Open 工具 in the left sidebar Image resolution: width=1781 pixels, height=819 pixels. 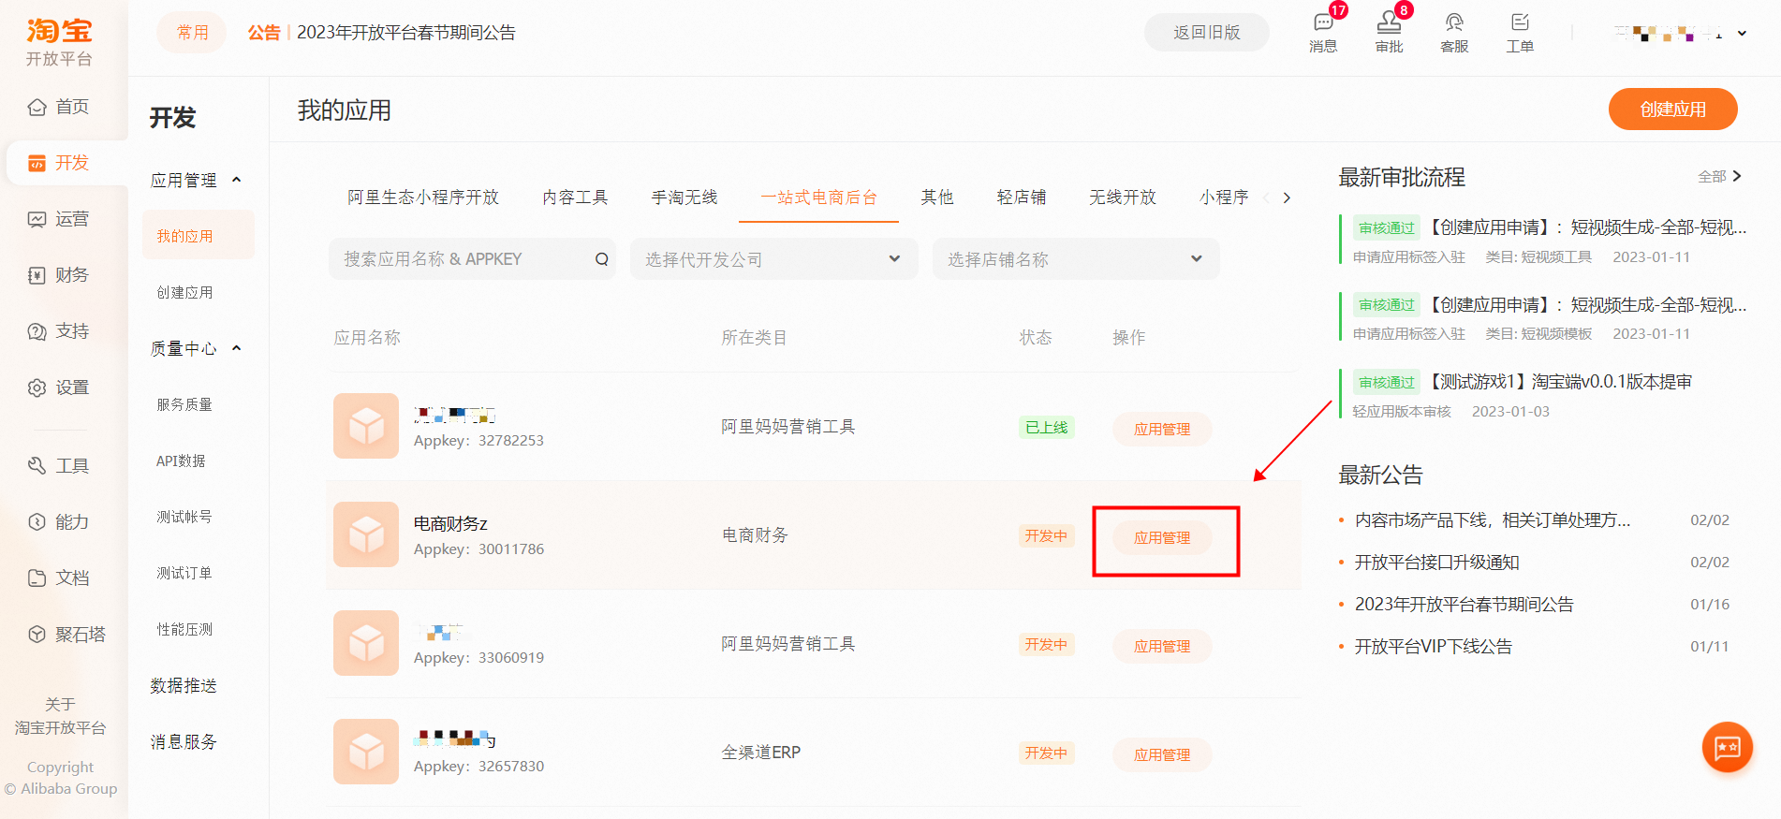click(x=59, y=466)
